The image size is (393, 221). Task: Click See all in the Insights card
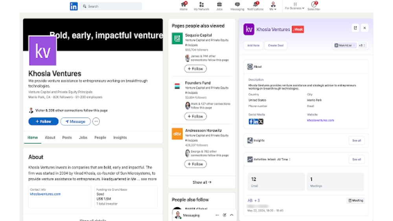356,141
